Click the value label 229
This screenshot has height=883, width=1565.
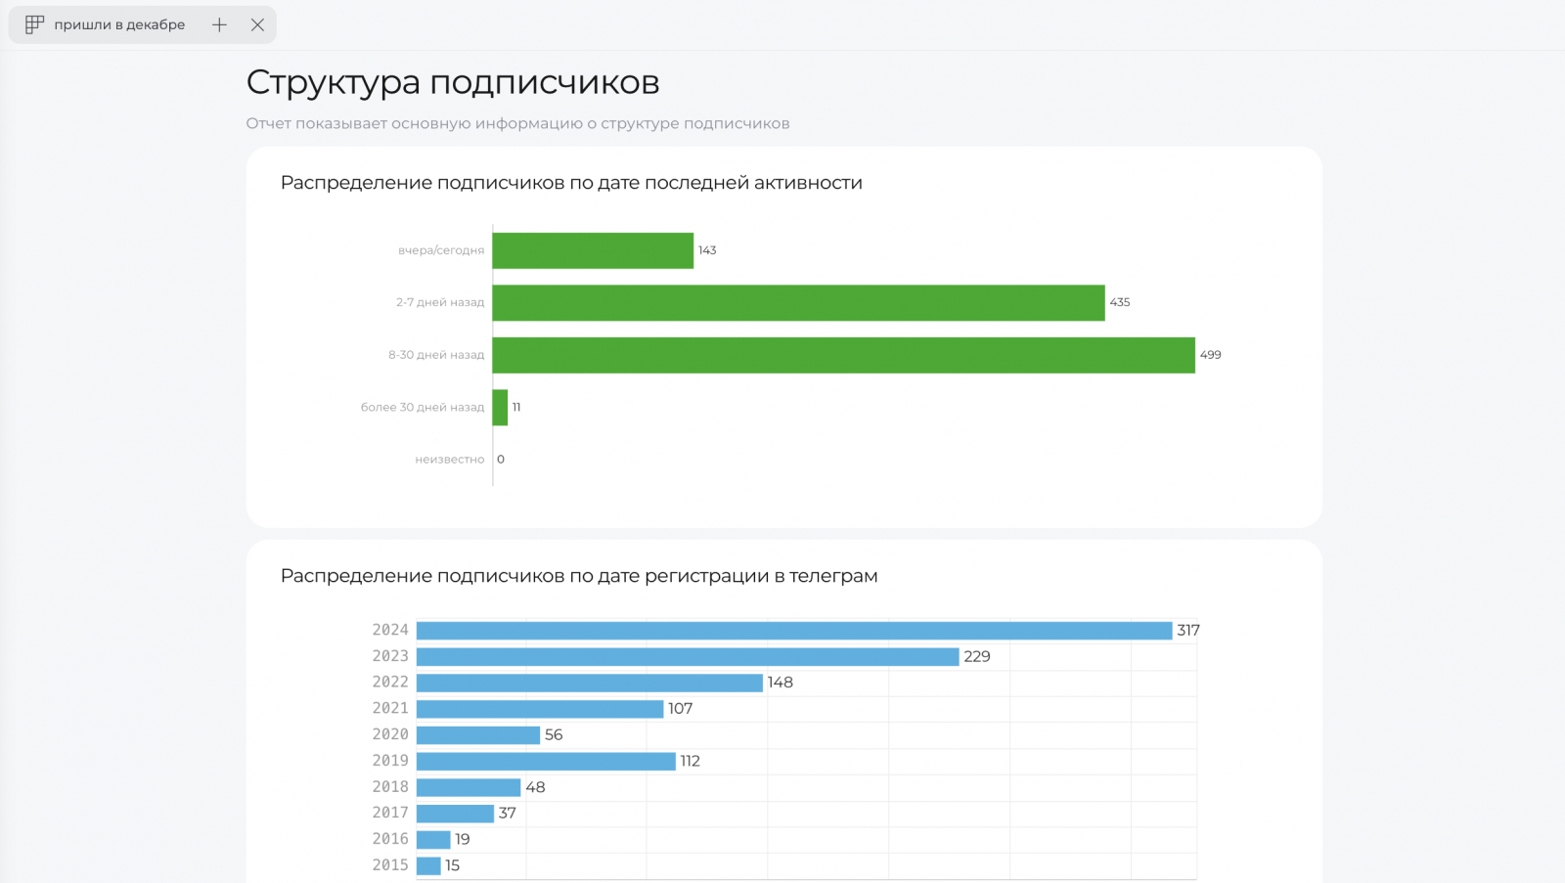pos(977,657)
